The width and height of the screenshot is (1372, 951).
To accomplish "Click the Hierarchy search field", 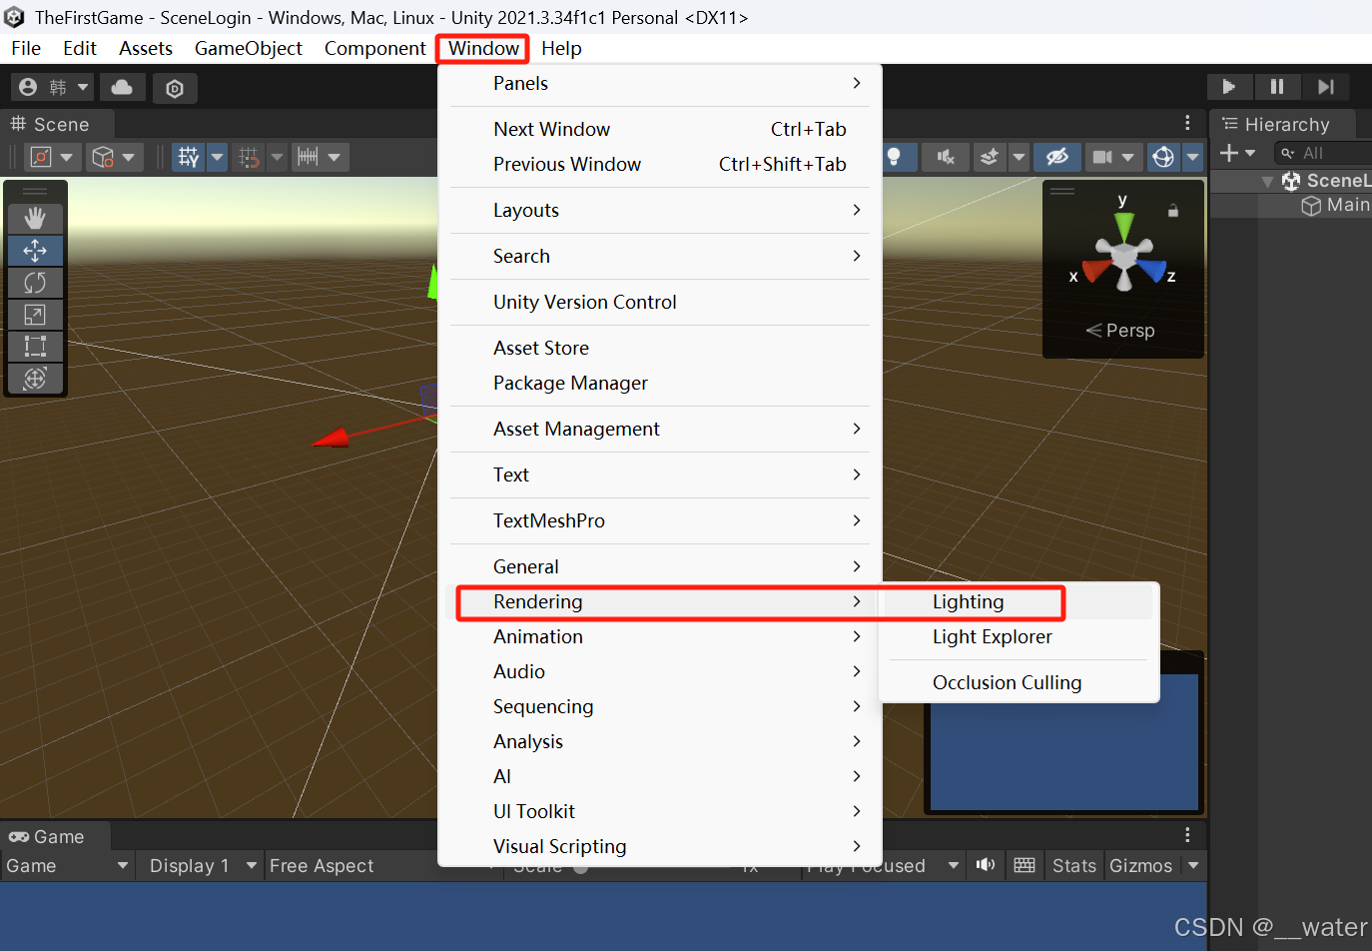I will (x=1323, y=153).
